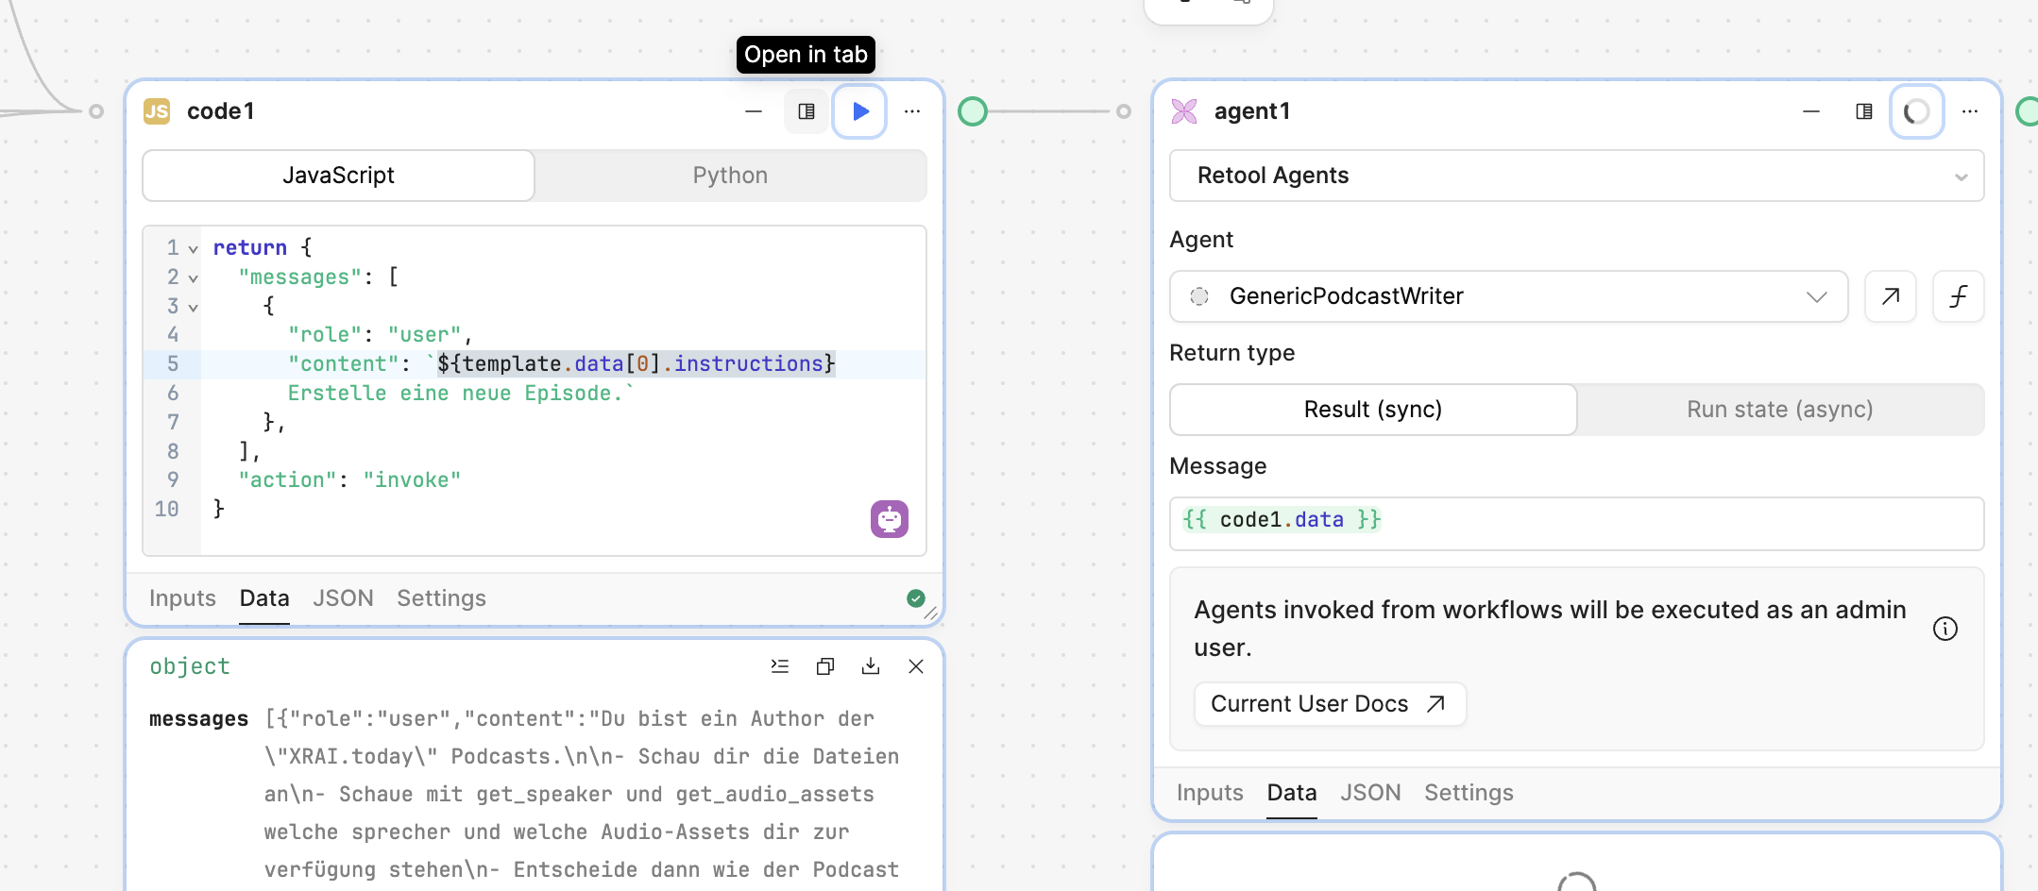The width and height of the screenshot is (2038, 891).
Task: Click the messages key in object output
Action: [x=198, y=719]
